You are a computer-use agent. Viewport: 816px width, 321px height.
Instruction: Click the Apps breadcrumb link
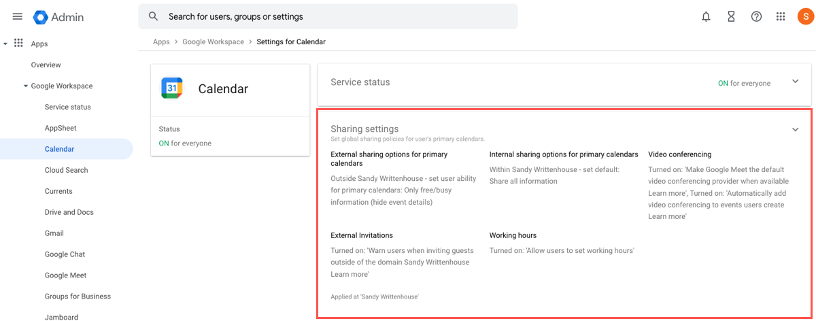(161, 41)
